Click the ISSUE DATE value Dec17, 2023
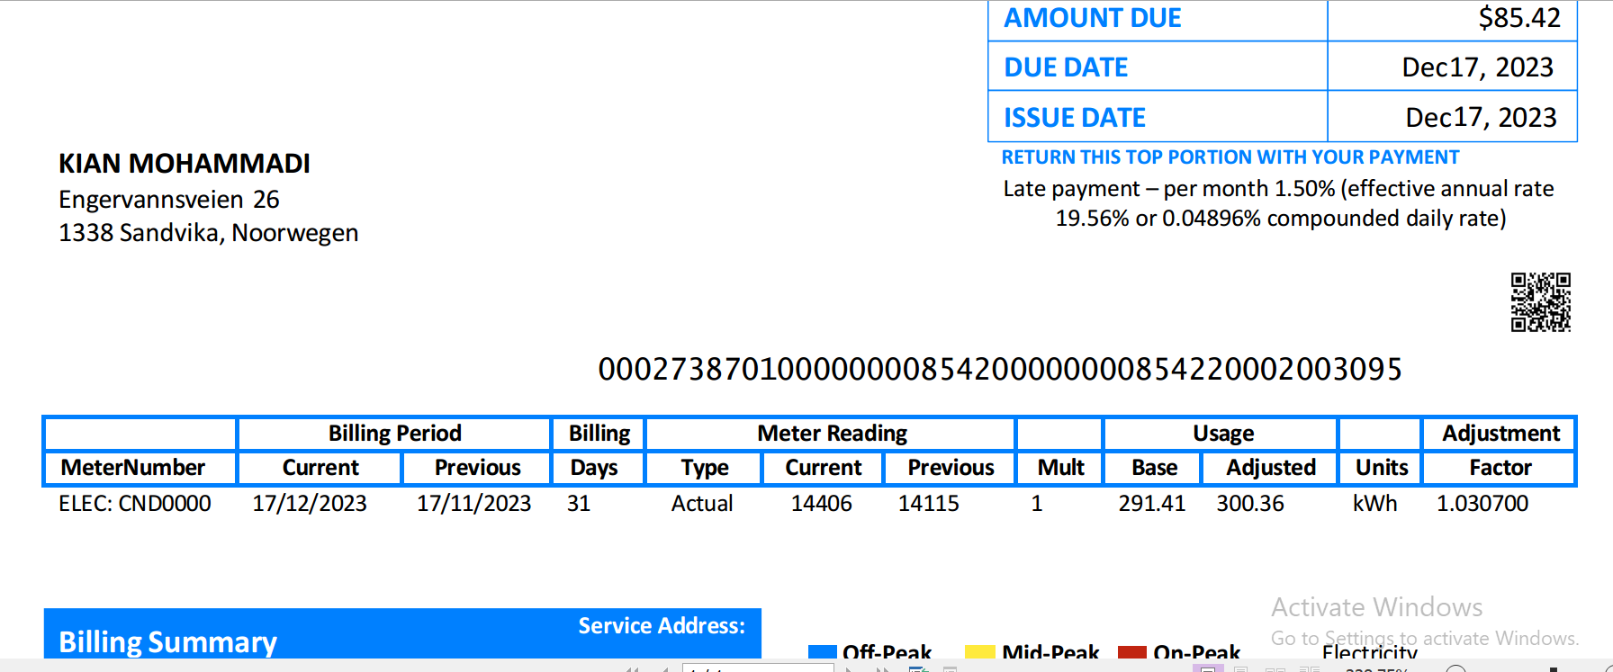The width and height of the screenshot is (1613, 672). (x=1481, y=117)
